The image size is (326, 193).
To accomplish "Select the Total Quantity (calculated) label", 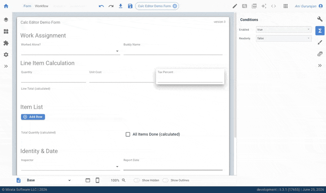I will pos(38,132).
